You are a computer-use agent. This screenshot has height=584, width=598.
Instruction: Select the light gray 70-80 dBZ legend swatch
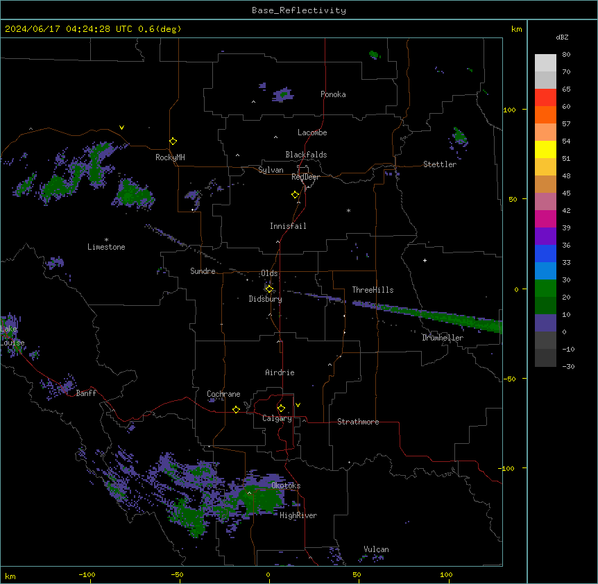(x=545, y=63)
